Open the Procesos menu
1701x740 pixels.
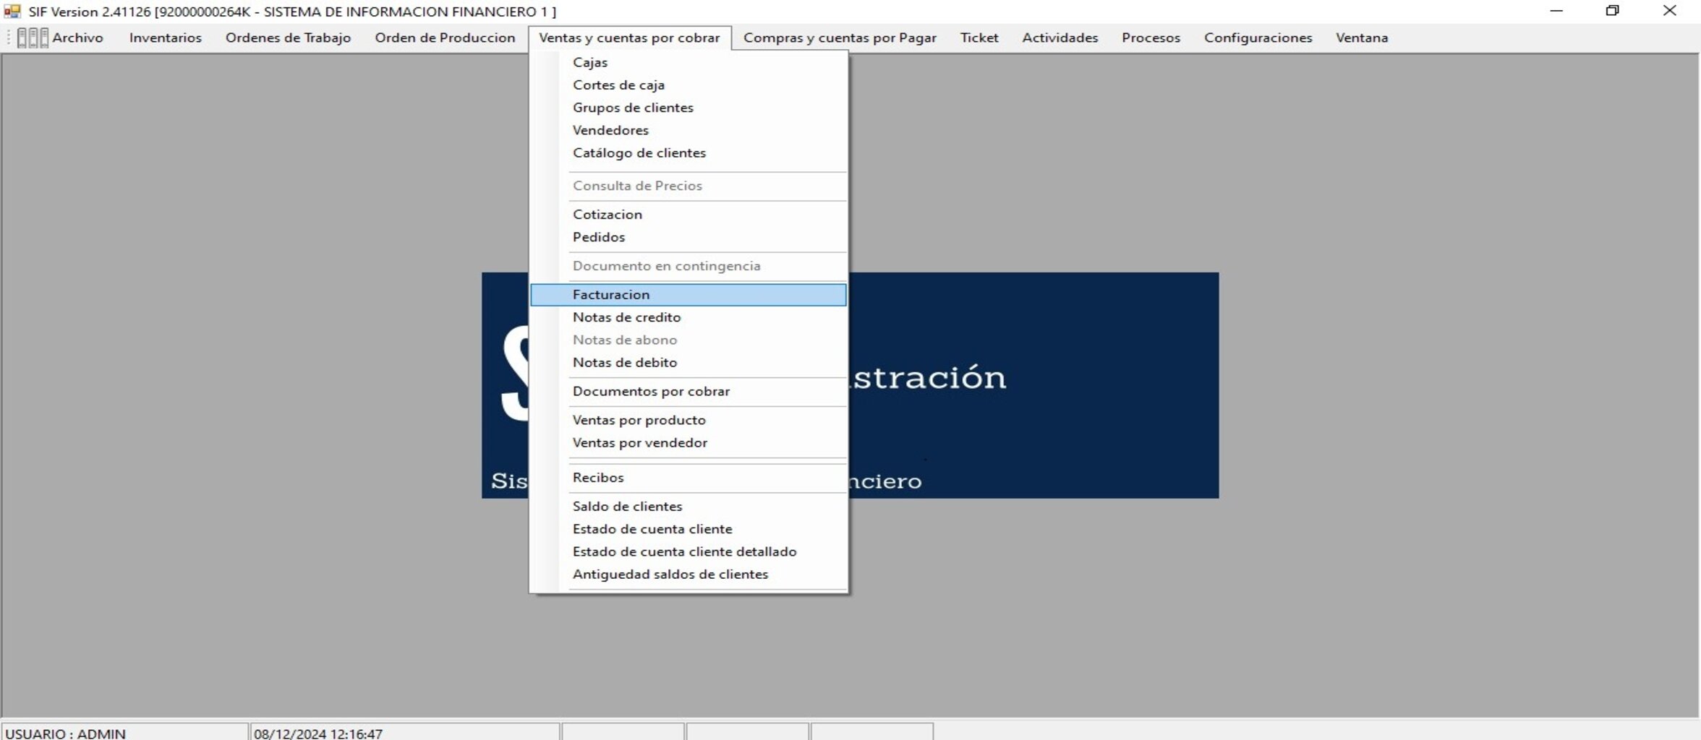click(1151, 38)
